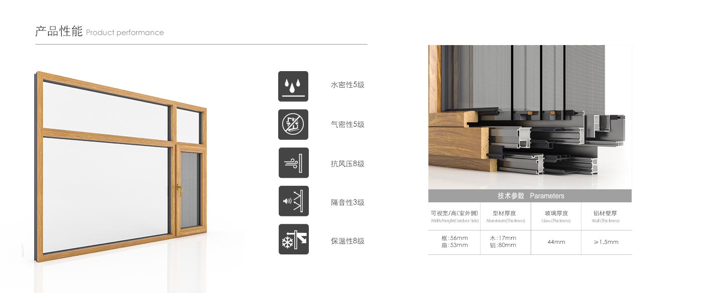This screenshot has width=703, height=293.
Task: Click the air tightness icon
Action: [x=293, y=125]
